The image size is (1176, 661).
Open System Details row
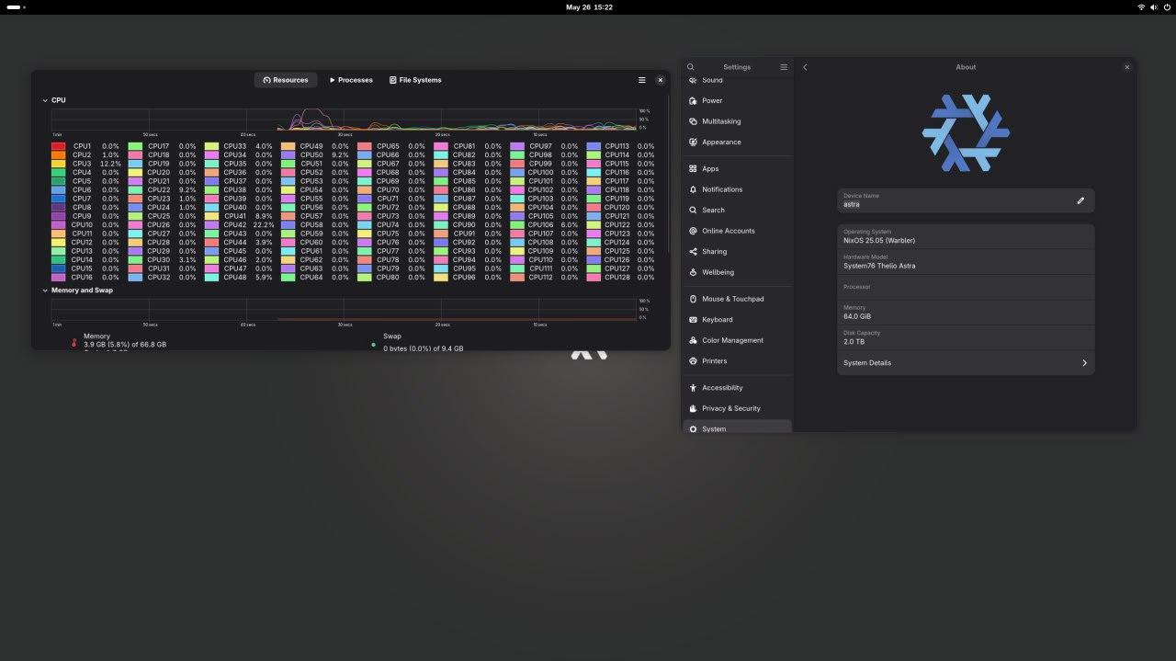(x=966, y=363)
